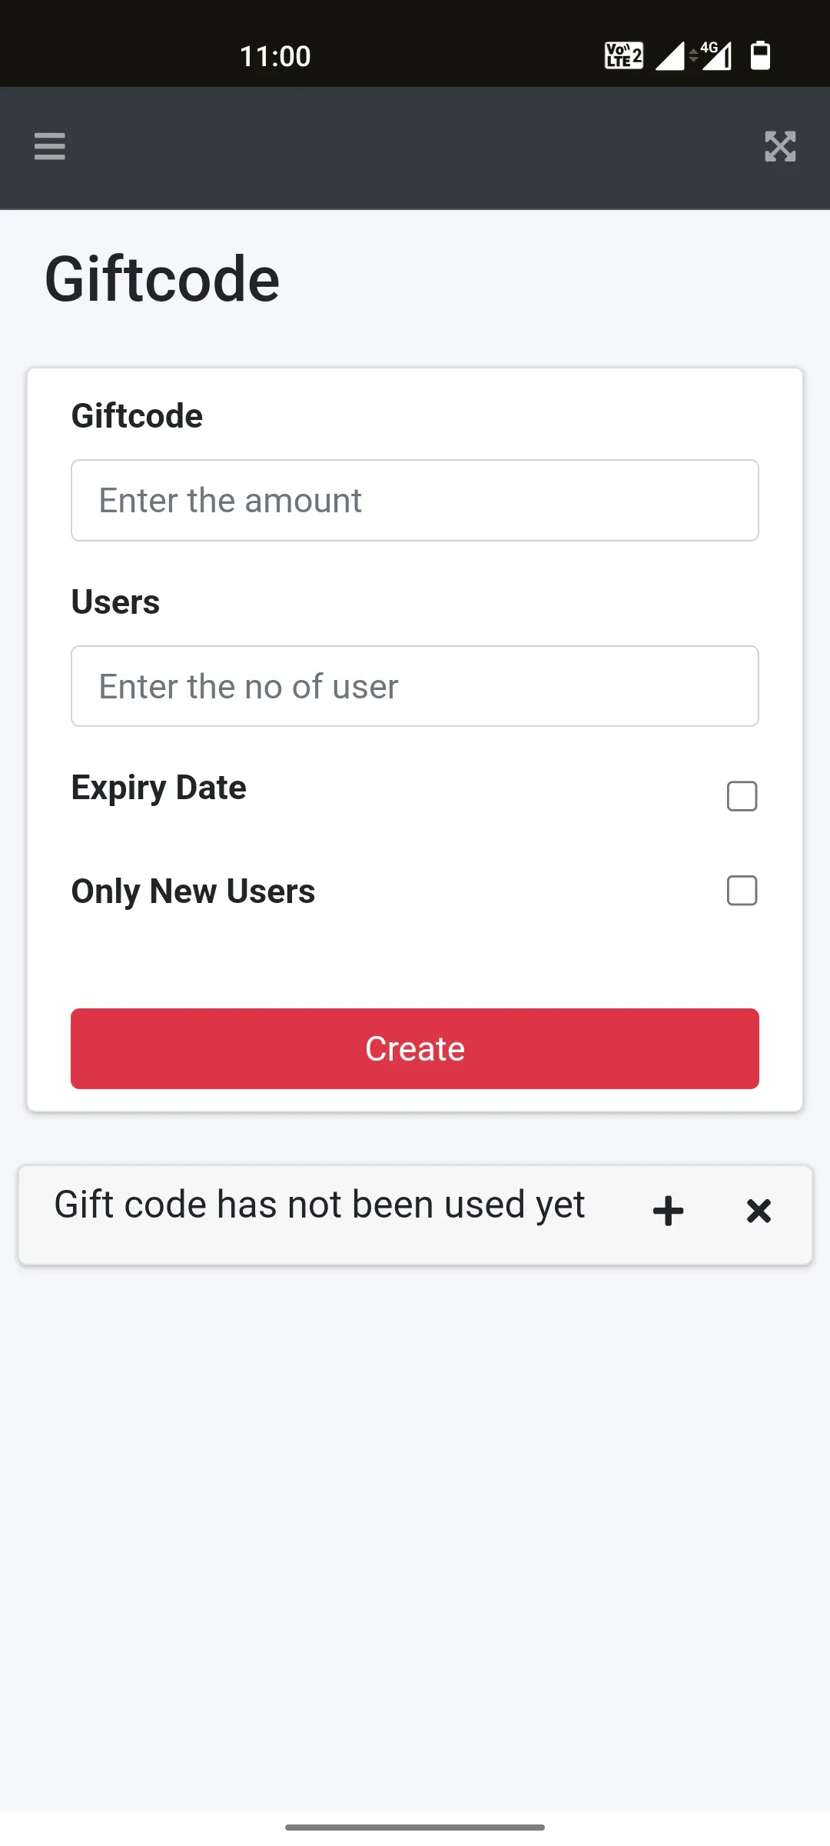Expand the gift code panel with plus icon

(x=668, y=1211)
